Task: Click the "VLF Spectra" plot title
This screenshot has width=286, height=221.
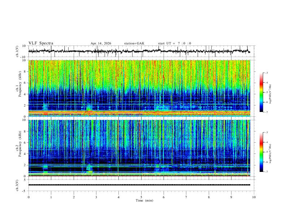Action: pyautogui.click(x=41, y=43)
